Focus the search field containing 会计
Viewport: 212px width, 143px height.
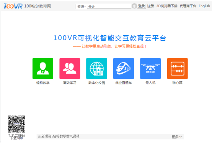point(109,7)
